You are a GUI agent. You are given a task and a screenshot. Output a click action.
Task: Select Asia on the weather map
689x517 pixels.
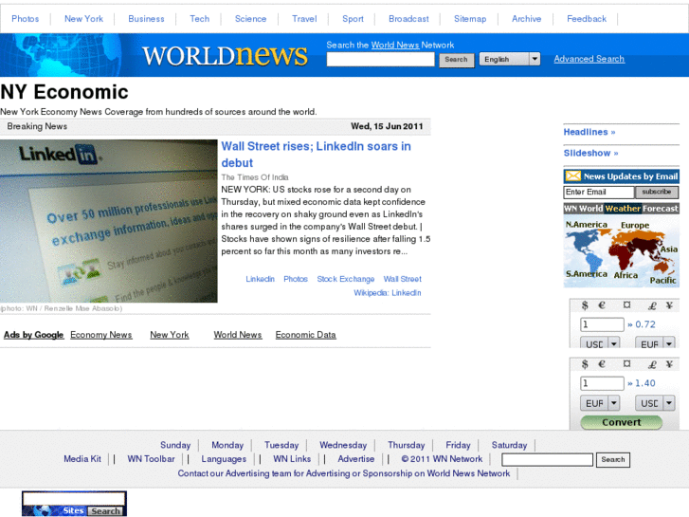pos(669,249)
